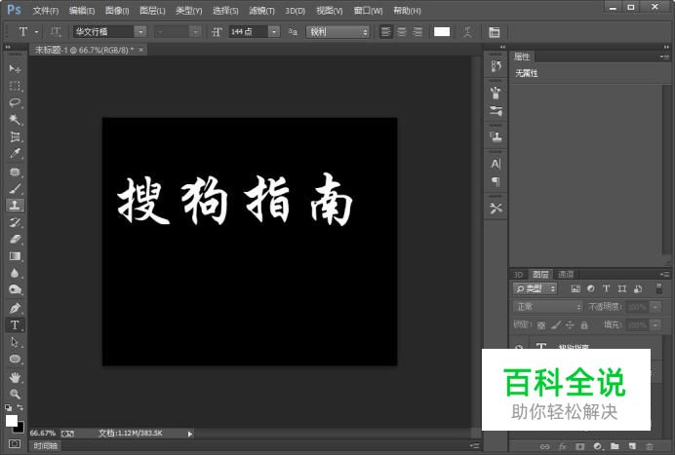The image size is (675, 455).
Task: Open the Tool Presets panel icon
Action: click(496, 209)
